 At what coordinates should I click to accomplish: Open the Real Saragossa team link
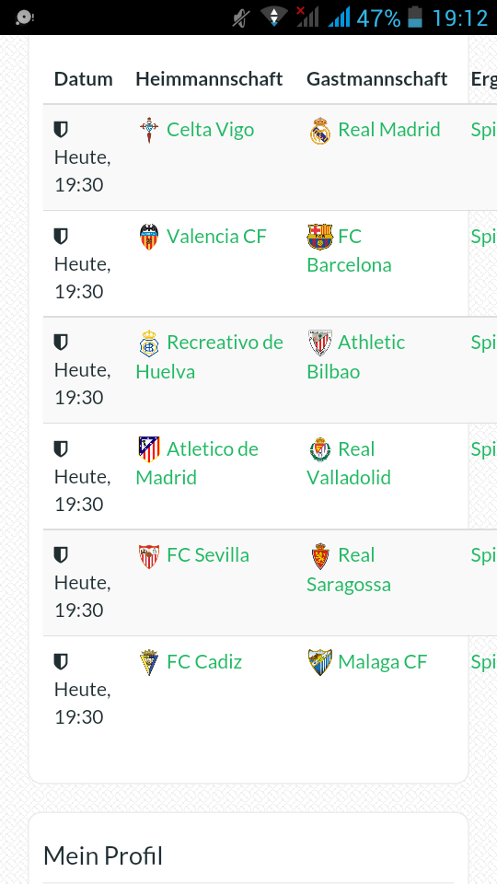click(x=349, y=569)
